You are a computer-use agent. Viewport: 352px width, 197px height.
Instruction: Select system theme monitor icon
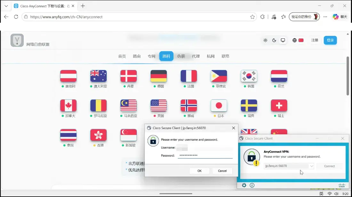283,40
